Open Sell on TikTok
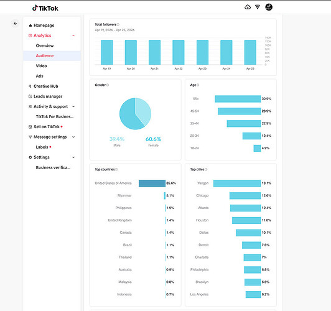This screenshot has width=331, height=311. click(x=47, y=127)
